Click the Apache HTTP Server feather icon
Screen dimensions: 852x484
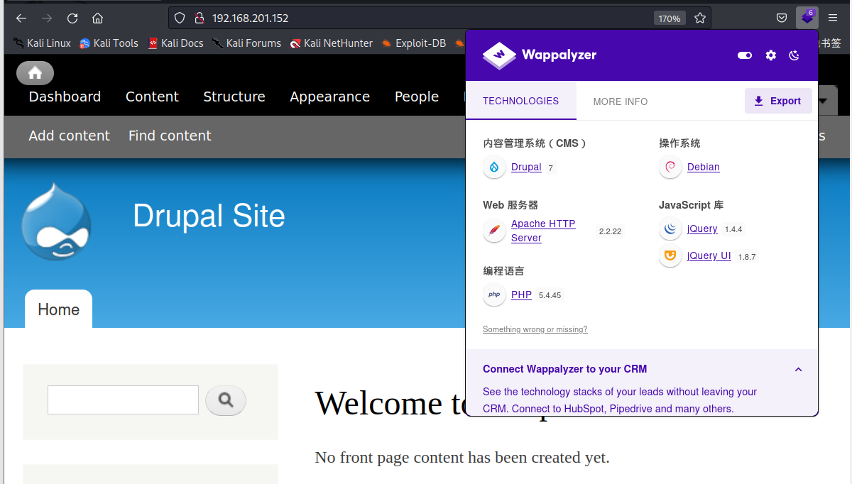494,231
